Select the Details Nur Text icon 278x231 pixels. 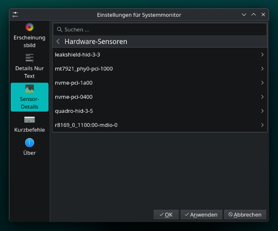click(x=29, y=58)
